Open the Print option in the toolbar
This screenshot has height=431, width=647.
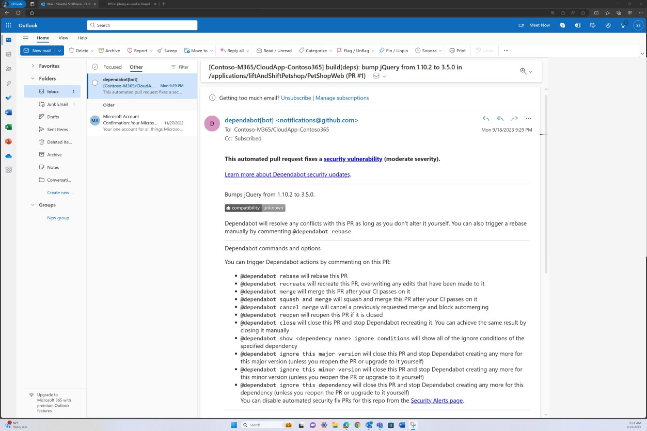point(457,50)
